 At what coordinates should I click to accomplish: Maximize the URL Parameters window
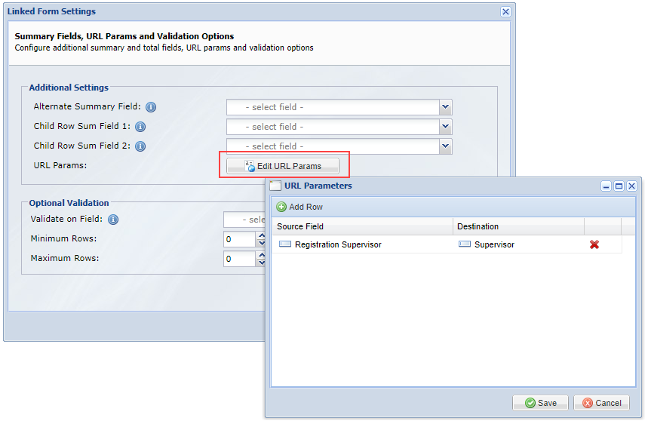[x=619, y=186]
